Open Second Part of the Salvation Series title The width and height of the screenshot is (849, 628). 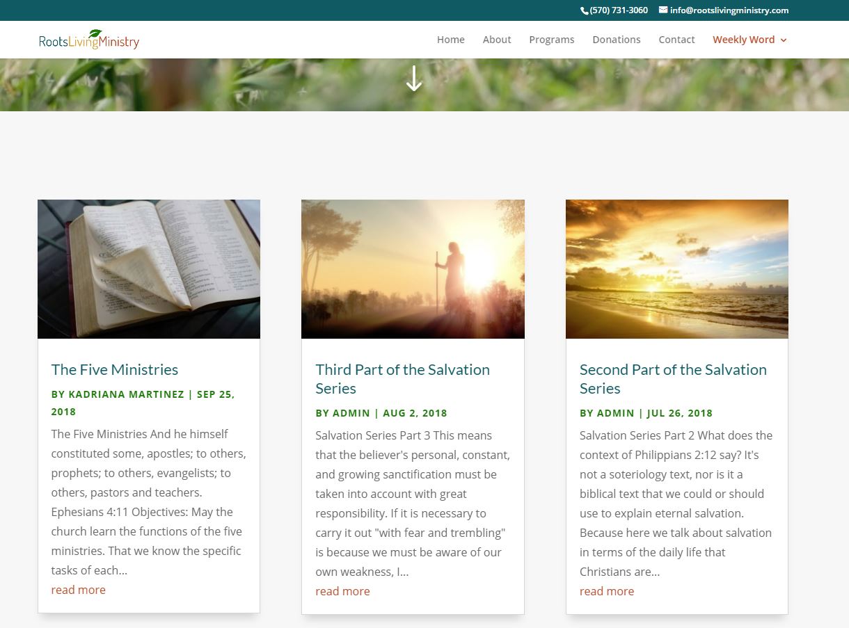[x=674, y=379]
